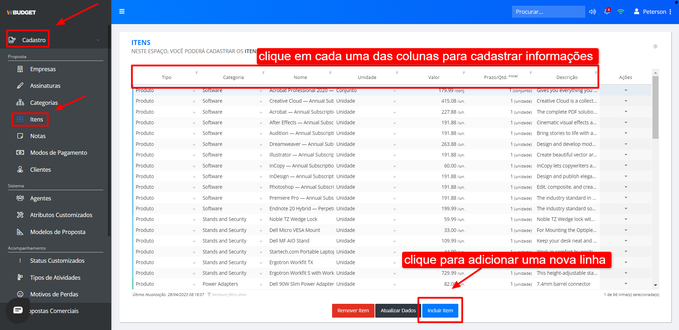Viewport: 679px width, 330px height.
Task: Click the help question mark icon
Action: click(x=655, y=47)
